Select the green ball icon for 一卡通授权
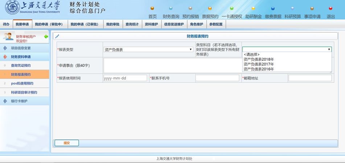 tap(232, 8)
